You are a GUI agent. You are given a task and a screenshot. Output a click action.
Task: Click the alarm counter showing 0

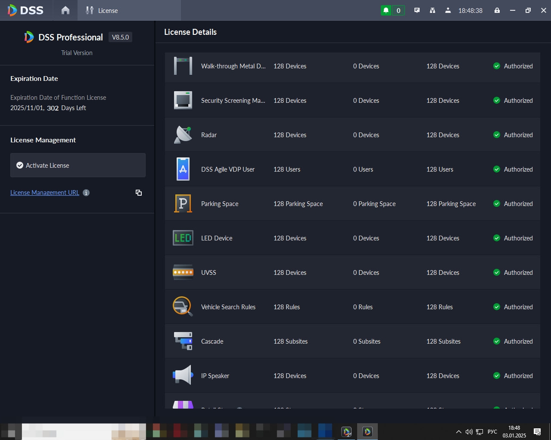398,10
